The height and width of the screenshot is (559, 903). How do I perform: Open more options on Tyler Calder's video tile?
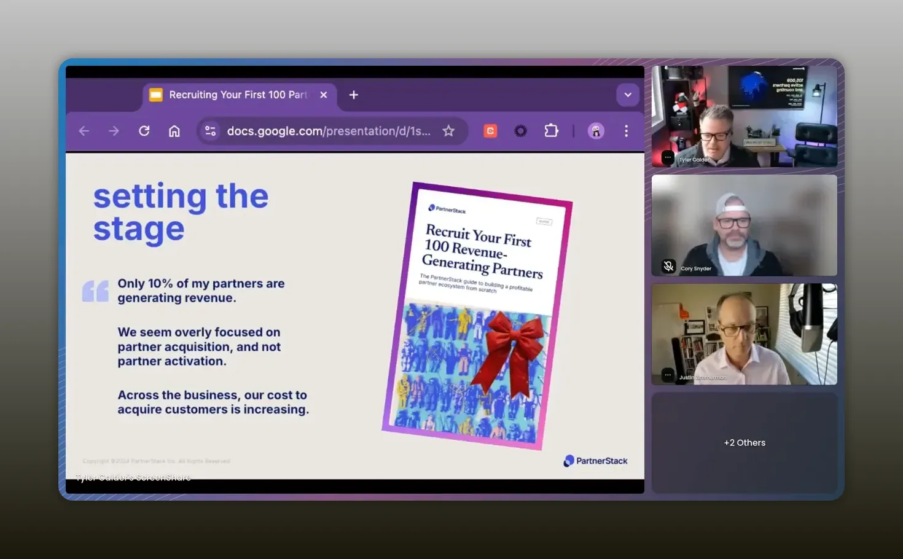point(668,157)
